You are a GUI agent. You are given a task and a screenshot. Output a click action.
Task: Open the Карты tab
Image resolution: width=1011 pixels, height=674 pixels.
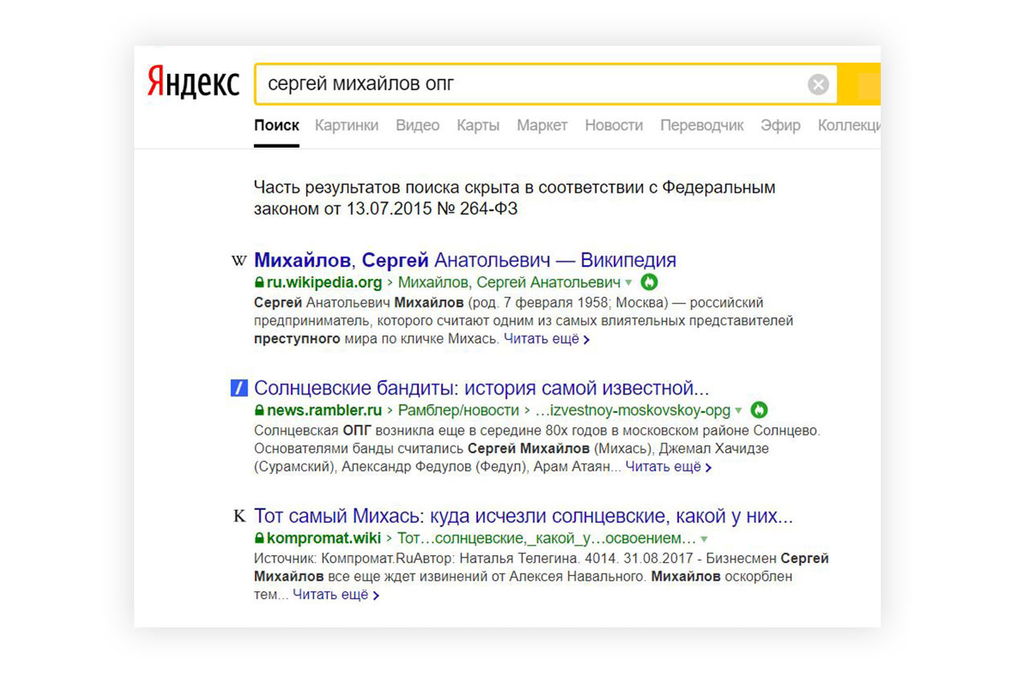click(477, 125)
